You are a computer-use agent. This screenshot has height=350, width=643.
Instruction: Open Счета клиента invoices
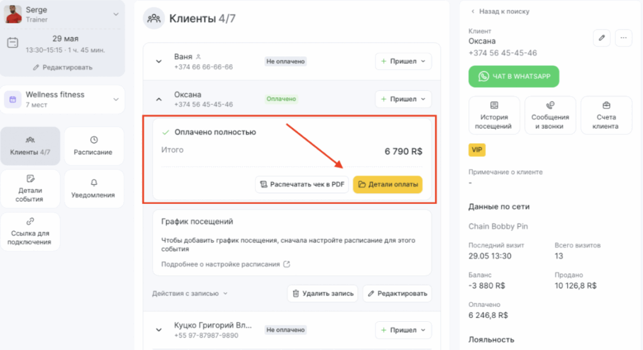[x=606, y=115]
